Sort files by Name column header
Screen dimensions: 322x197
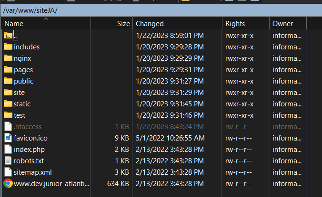(x=14, y=24)
